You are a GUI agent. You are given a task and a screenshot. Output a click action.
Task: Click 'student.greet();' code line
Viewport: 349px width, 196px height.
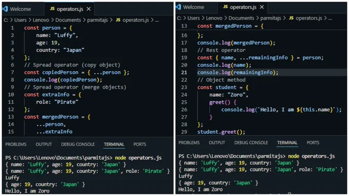click(x=221, y=132)
